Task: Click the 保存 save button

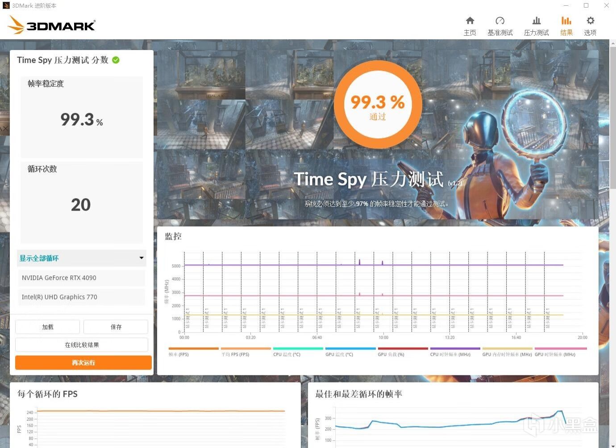Action: (x=116, y=327)
